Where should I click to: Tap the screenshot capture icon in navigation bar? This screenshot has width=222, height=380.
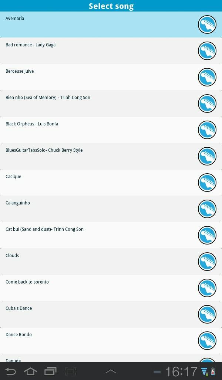(x=71, y=371)
